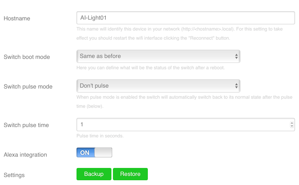This screenshot has height=185, width=299.
Task: Increase pulse time with the up arrow
Action: coord(292,123)
